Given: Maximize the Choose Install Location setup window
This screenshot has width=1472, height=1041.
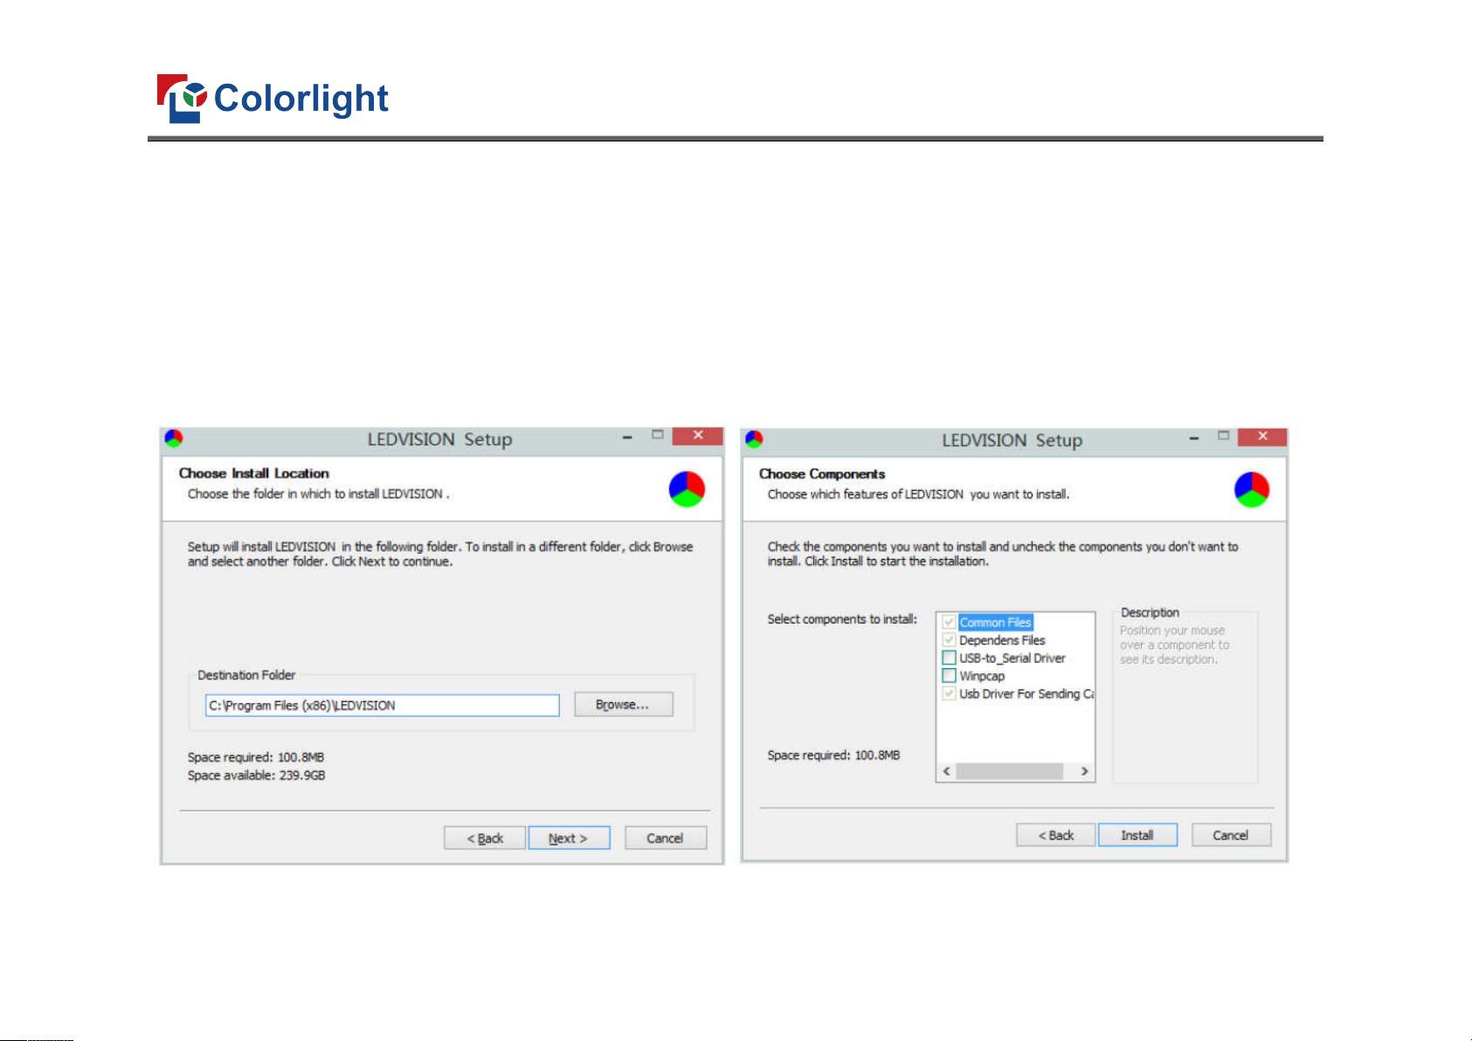Looking at the screenshot, I should coord(658,435).
